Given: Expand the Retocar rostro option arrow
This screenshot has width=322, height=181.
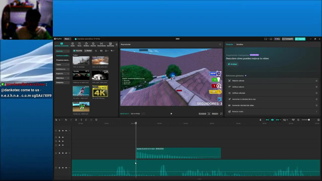Looking at the screenshot, I should (x=316, y=112).
